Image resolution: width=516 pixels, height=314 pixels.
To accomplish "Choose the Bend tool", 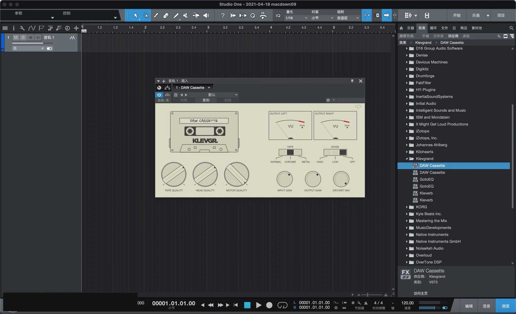I will [x=196, y=15].
